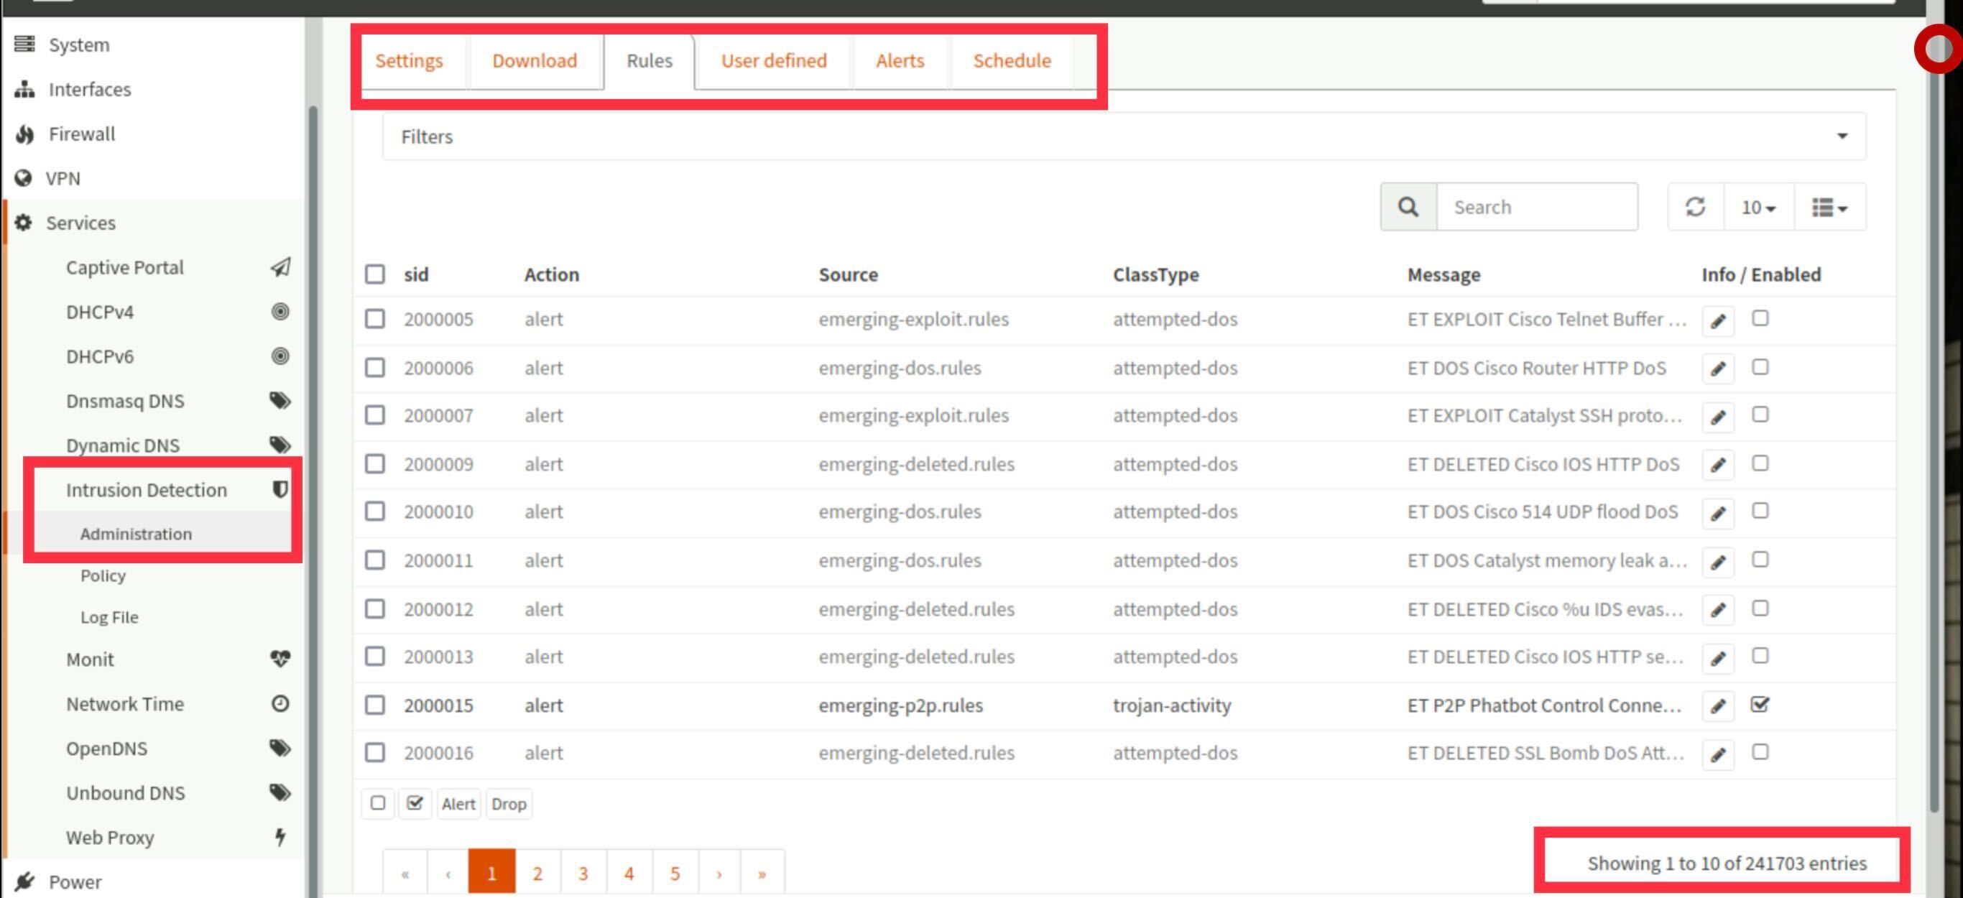Click the Power plug icon
1963x898 pixels.
coord(24,881)
